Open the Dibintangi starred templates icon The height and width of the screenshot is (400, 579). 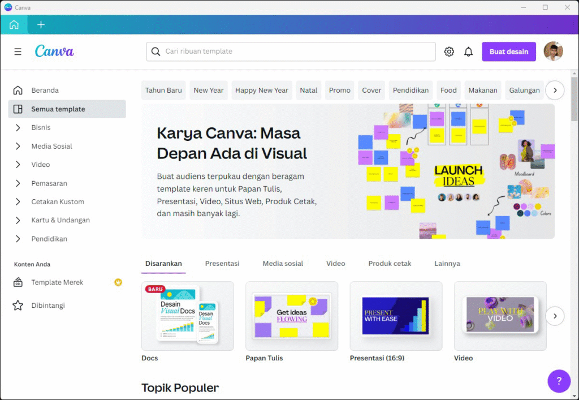[19, 305]
